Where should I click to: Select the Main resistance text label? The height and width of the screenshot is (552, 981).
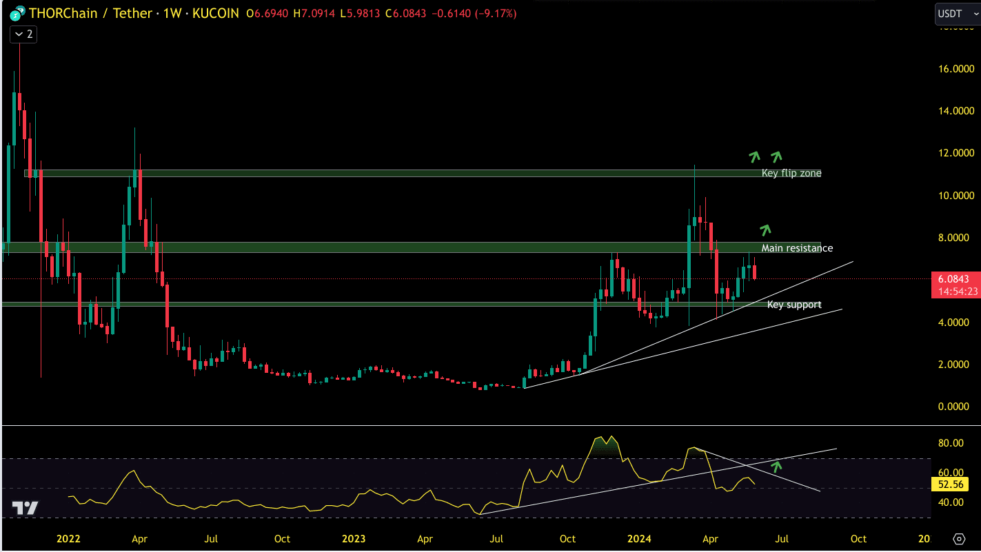[797, 248]
